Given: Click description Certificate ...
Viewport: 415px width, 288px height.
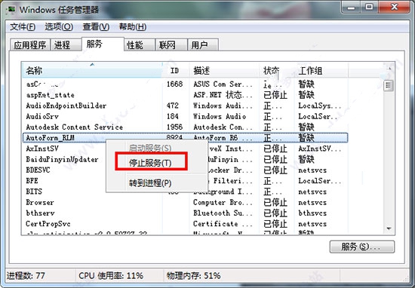Looking at the screenshot, I should (223, 224).
